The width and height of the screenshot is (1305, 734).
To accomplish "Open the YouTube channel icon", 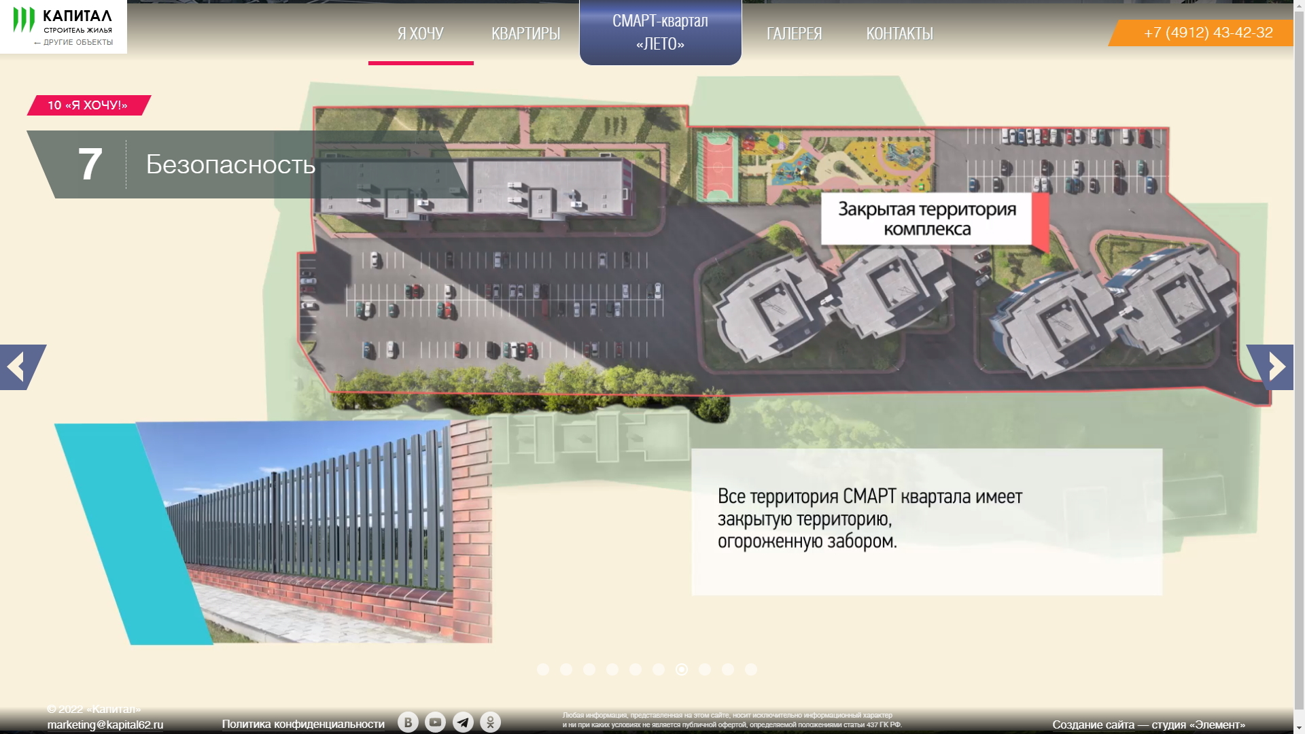I will [435, 722].
